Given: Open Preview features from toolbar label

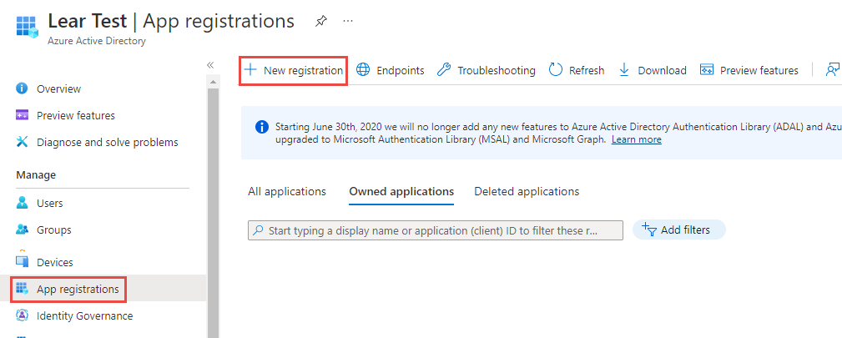Looking at the screenshot, I should pyautogui.click(x=759, y=70).
